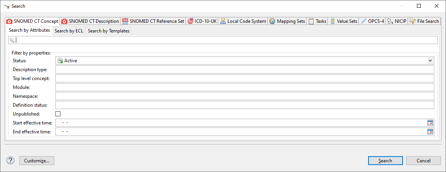
Task: Open the End effective time calendar picker
Action: pyautogui.click(x=430, y=132)
